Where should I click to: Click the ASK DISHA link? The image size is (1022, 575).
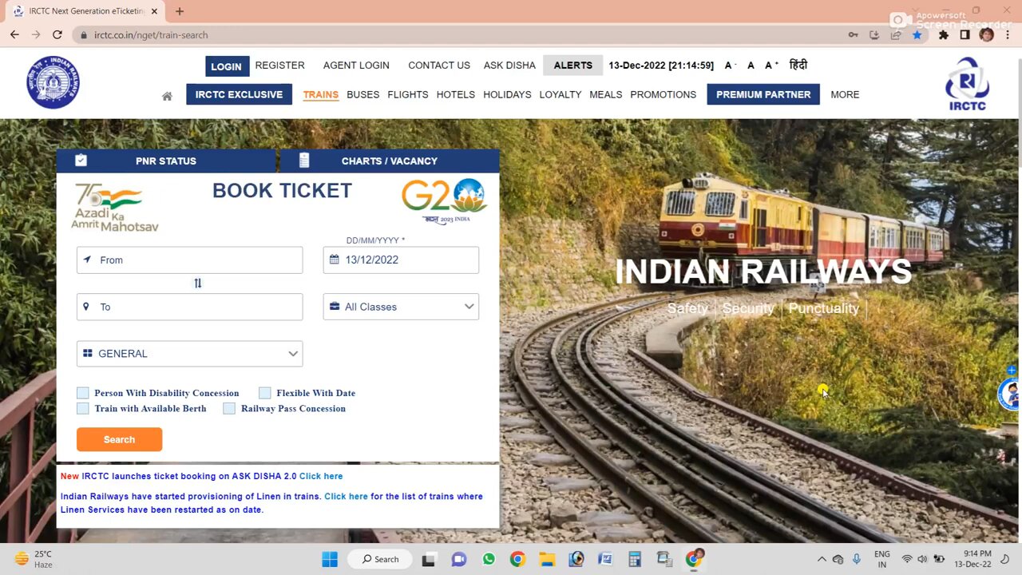(x=509, y=65)
